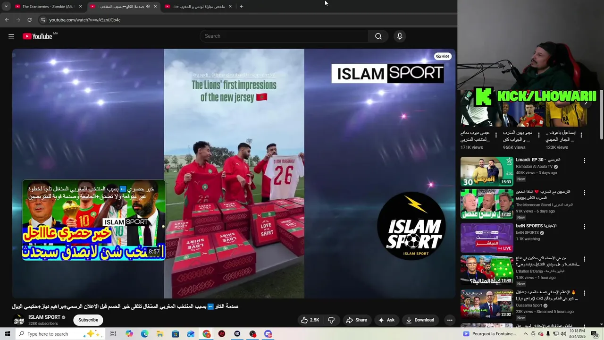
Task: Subscribe to ISLAM SPORT channel
Action: tap(88, 320)
